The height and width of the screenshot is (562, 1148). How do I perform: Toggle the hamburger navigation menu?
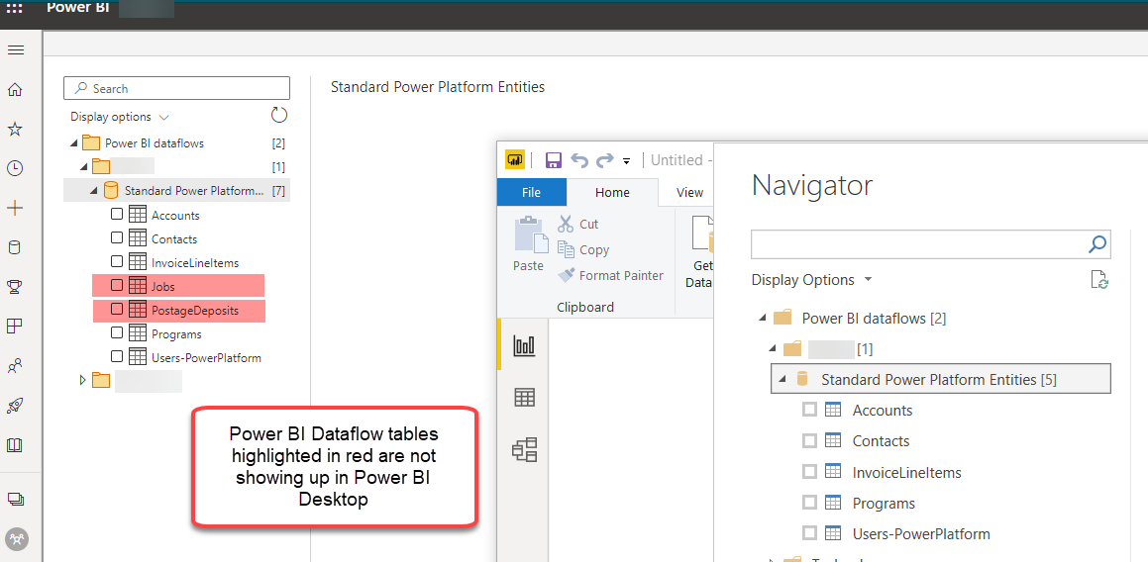coord(16,50)
